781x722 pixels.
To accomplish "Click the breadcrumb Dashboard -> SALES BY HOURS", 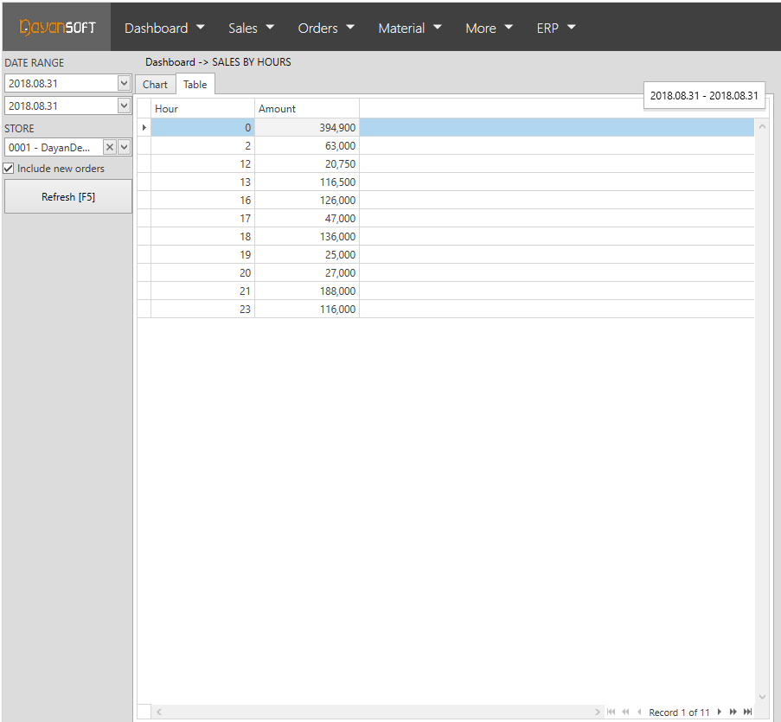I will [x=218, y=62].
